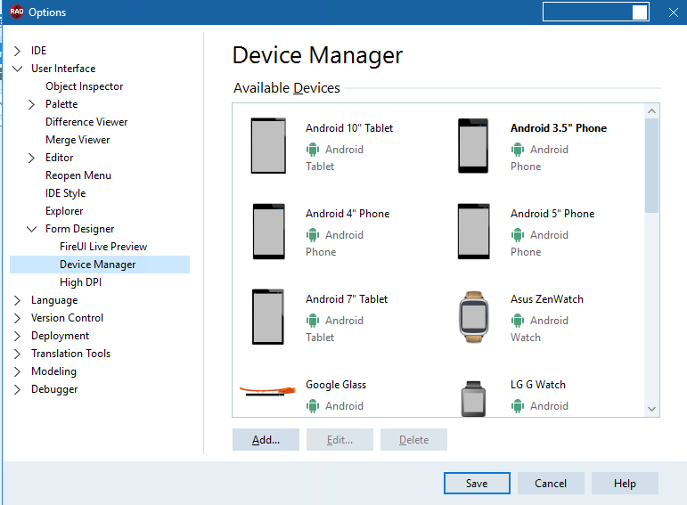The width and height of the screenshot is (687, 505).
Task: Cancel the Options dialog
Action: click(551, 483)
